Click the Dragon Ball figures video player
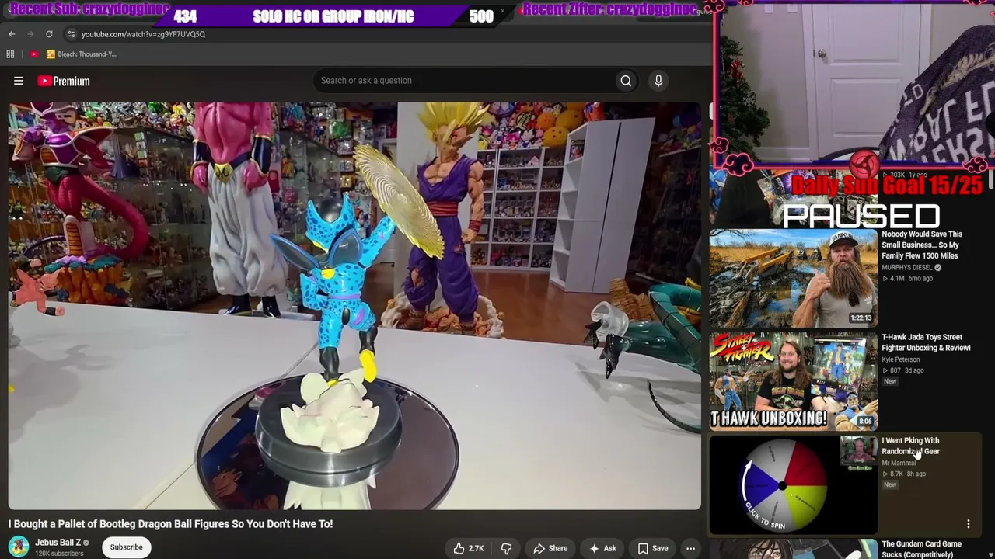Viewport: 995px width, 559px height. pyautogui.click(x=354, y=306)
